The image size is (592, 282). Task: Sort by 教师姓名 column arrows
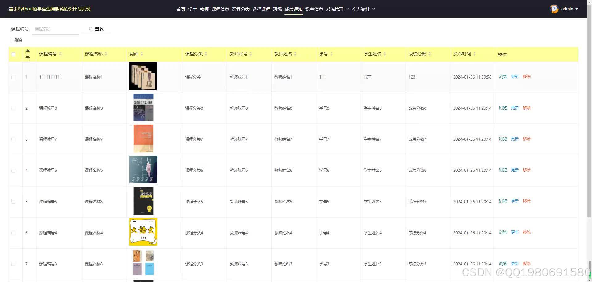click(295, 54)
